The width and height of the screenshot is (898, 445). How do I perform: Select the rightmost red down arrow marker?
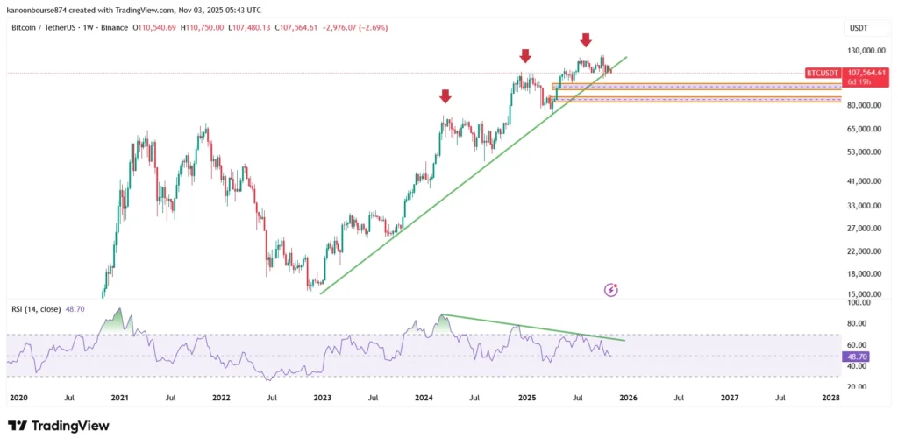586,39
